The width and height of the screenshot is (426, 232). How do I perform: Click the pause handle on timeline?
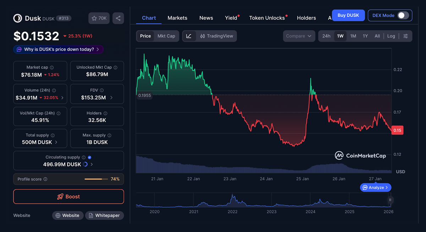pos(390,200)
